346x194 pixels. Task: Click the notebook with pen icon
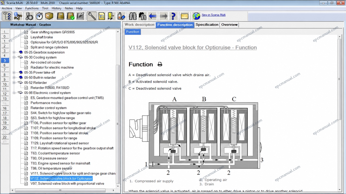[80, 16]
